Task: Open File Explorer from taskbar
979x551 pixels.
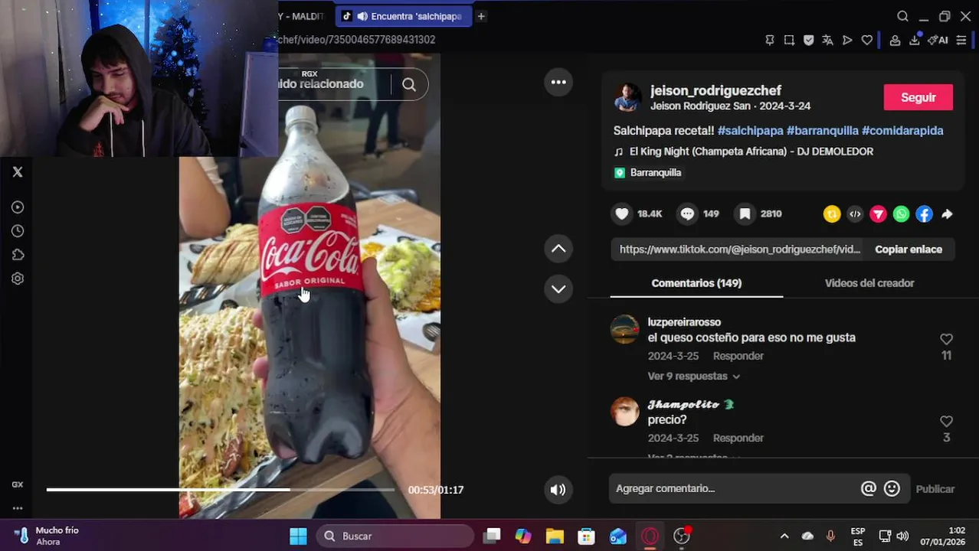Action: pyautogui.click(x=555, y=536)
